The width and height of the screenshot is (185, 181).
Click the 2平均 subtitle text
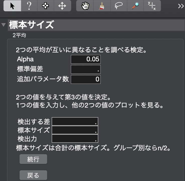19,35
